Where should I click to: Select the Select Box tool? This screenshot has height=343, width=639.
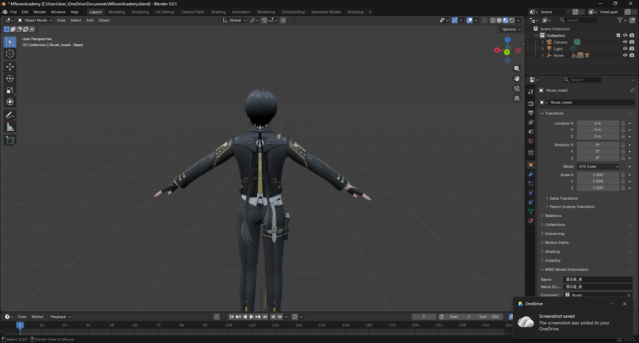[10, 42]
